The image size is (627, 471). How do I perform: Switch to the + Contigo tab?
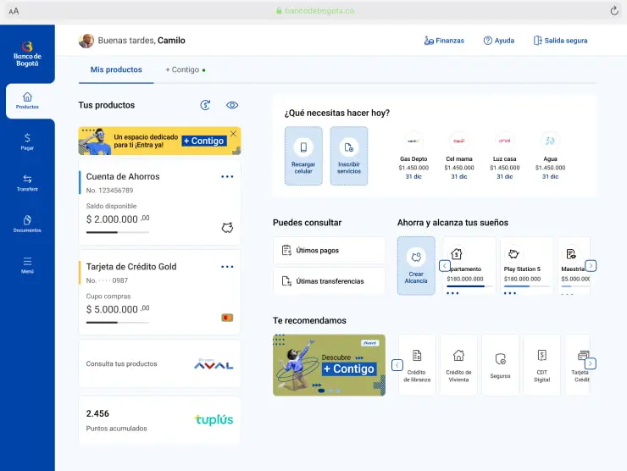coord(185,69)
